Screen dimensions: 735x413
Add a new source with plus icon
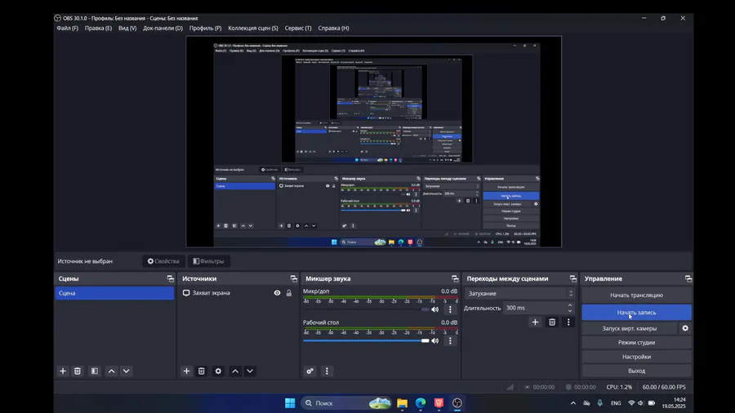click(x=186, y=371)
